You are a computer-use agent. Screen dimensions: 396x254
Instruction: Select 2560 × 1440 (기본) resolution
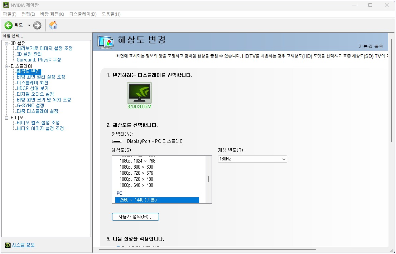pos(157,200)
